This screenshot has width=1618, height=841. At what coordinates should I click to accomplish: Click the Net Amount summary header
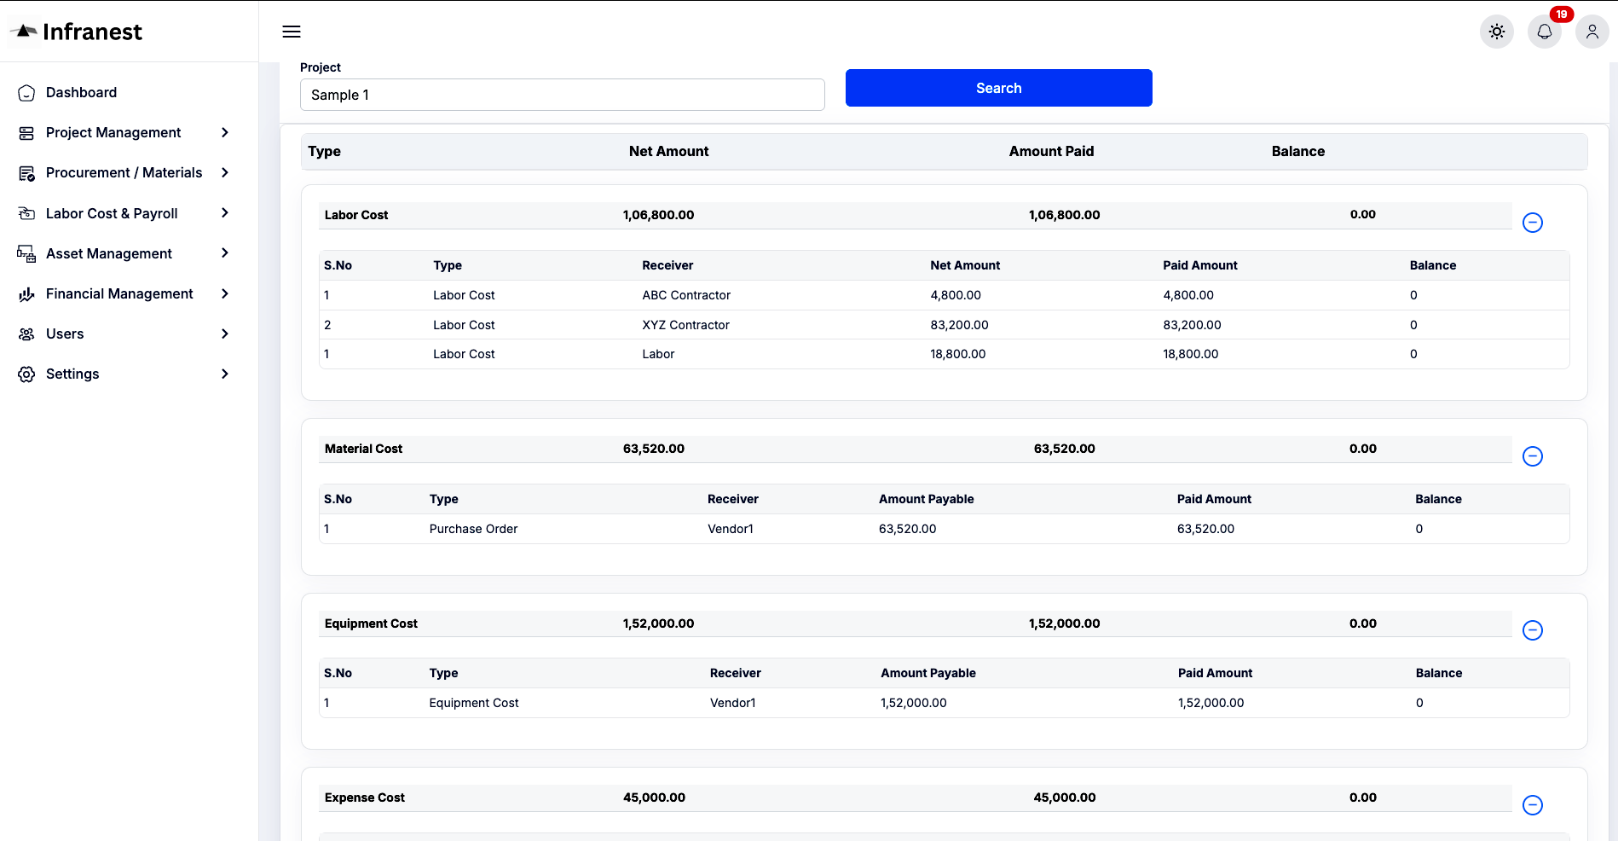(x=668, y=151)
